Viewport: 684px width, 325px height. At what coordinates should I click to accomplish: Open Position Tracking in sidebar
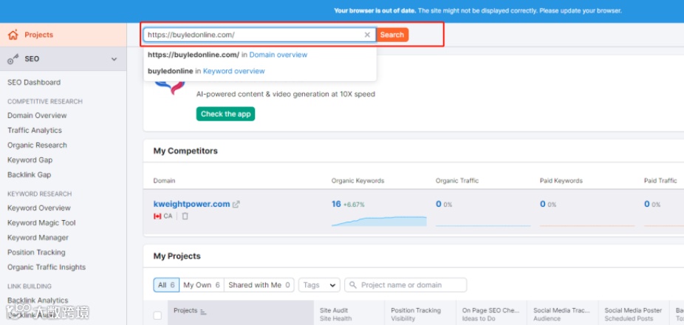36,253
